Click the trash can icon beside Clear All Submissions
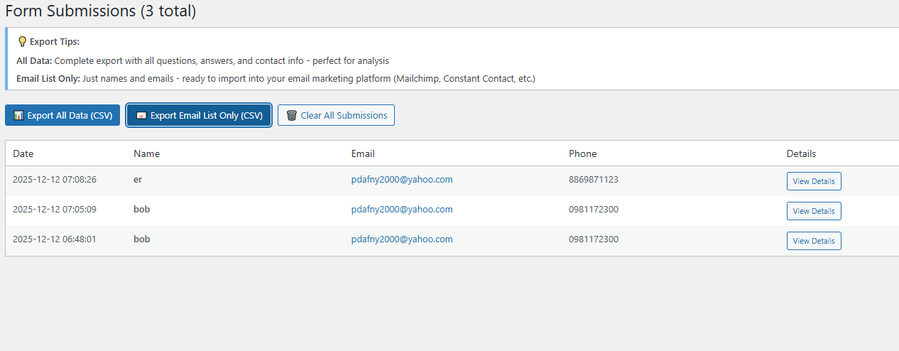Image resolution: width=899 pixels, height=351 pixels. coord(291,116)
